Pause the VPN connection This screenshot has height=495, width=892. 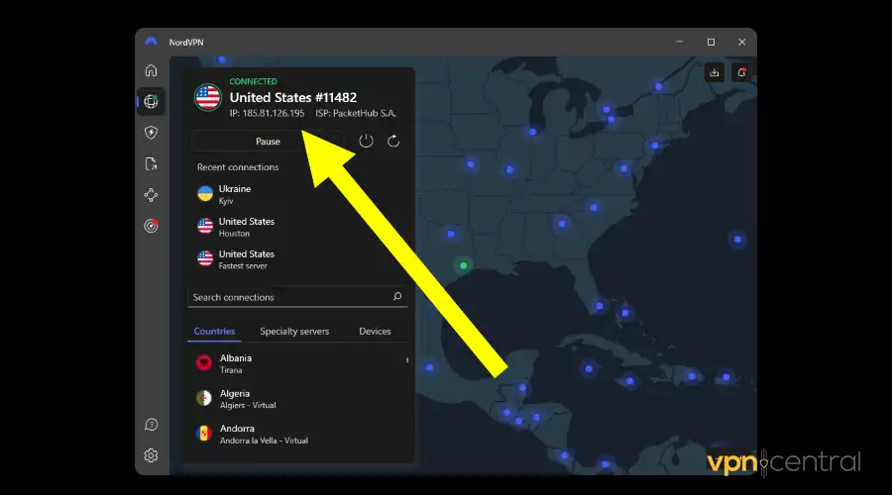click(x=268, y=141)
